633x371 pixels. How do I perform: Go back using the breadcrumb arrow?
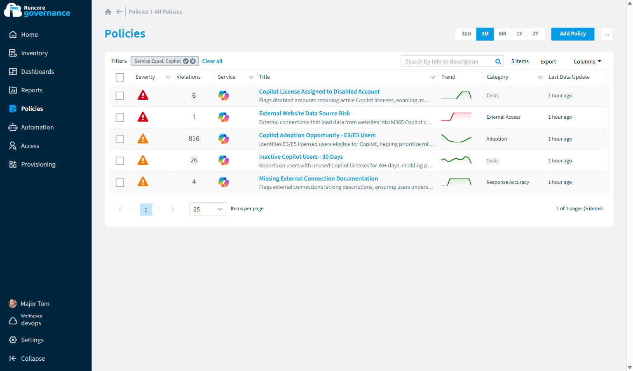click(119, 12)
